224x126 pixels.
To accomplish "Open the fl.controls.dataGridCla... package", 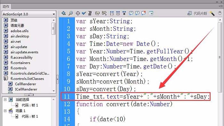I will [30, 73].
